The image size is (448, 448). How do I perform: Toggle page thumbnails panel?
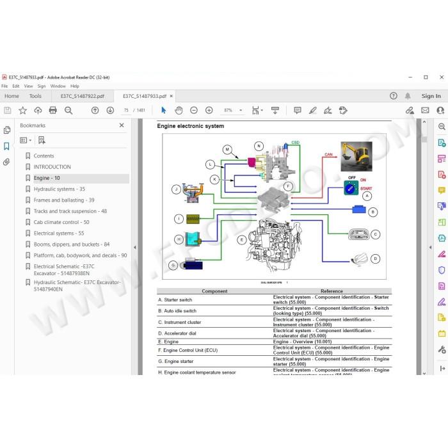coord(7,130)
